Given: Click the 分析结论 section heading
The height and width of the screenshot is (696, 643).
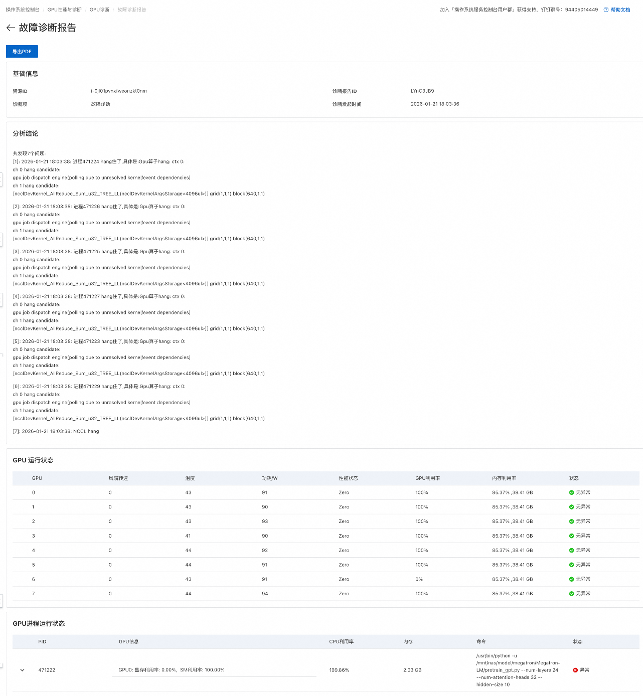Looking at the screenshot, I should [26, 134].
